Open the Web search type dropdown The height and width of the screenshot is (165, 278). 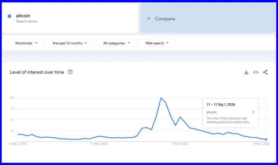click(157, 43)
